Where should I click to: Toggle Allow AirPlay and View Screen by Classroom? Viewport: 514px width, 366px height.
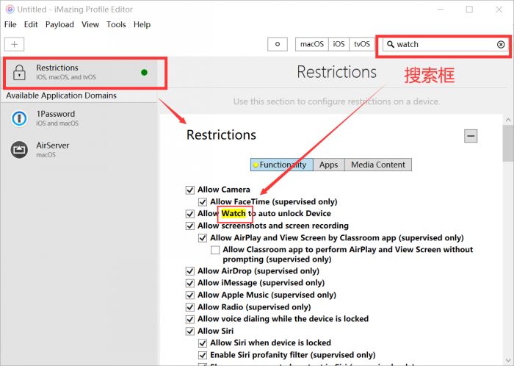[x=203, y=238]
